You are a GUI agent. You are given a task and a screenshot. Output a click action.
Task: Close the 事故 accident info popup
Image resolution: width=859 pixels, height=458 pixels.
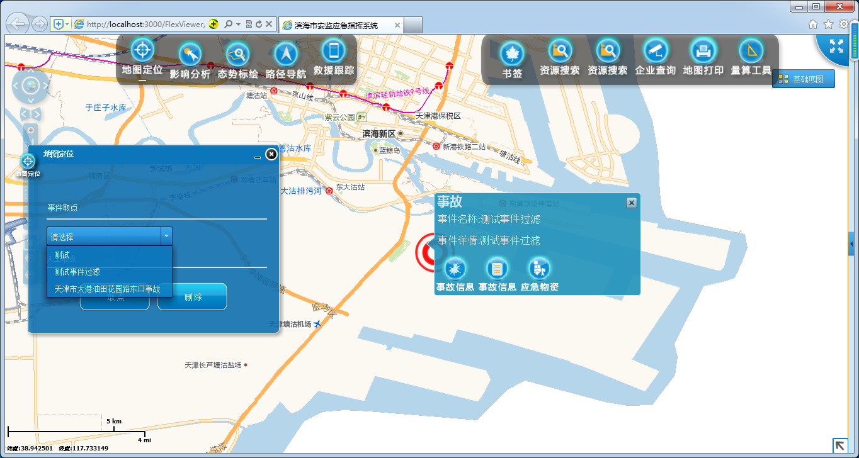(632, 203)
